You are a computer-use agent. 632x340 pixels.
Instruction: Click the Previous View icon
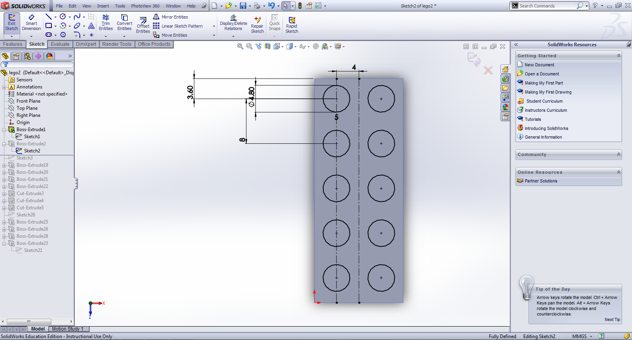coord(258,46)
